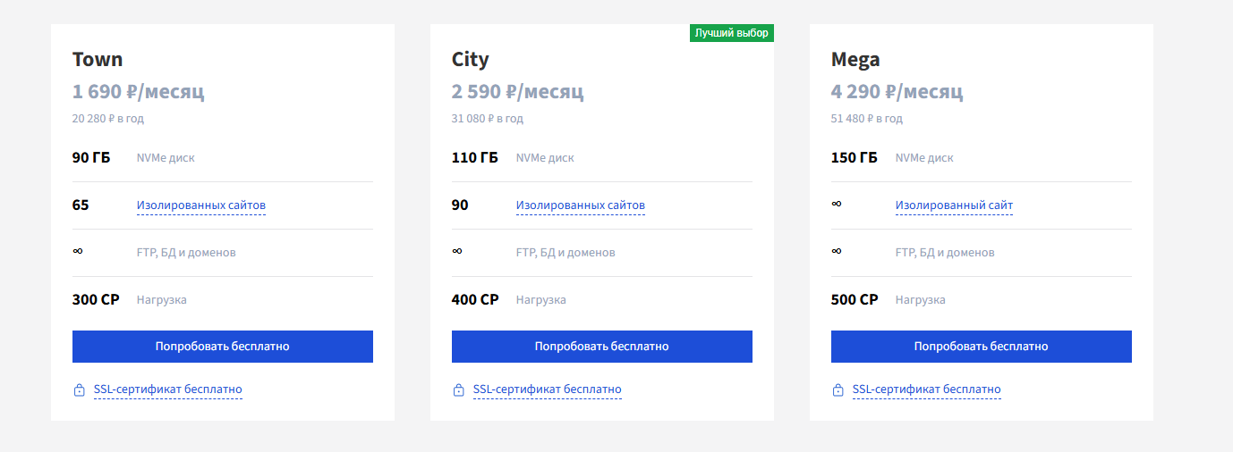
Task: Click Нагрузка label in Town card
Action: pyautogui.click(x=162, y=300)
